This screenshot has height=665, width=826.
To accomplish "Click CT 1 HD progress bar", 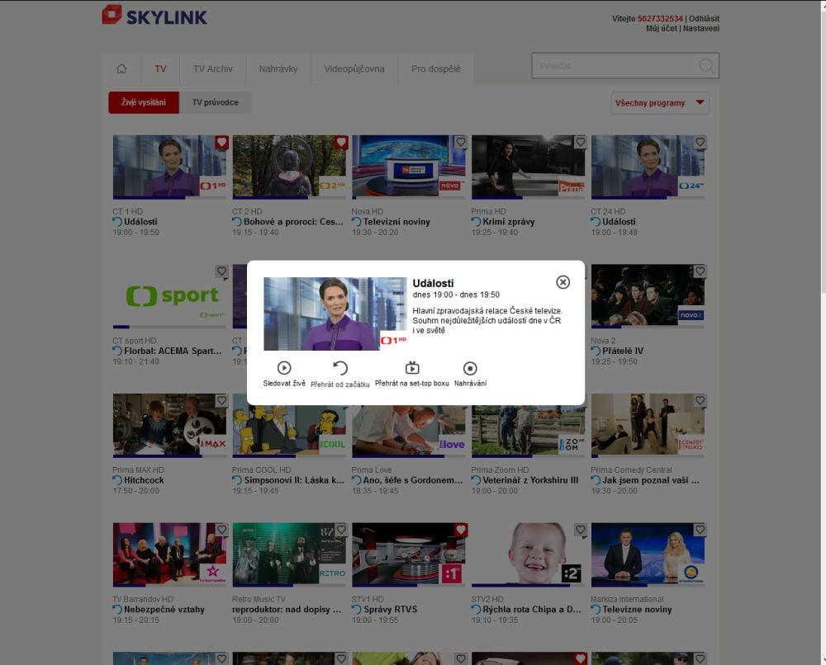I will coord(169,198).
